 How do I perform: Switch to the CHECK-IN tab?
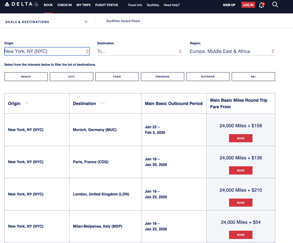click(x=64, y=5)
